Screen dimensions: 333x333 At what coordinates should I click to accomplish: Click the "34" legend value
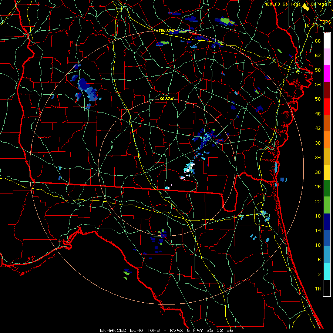[x=318, y=158]
